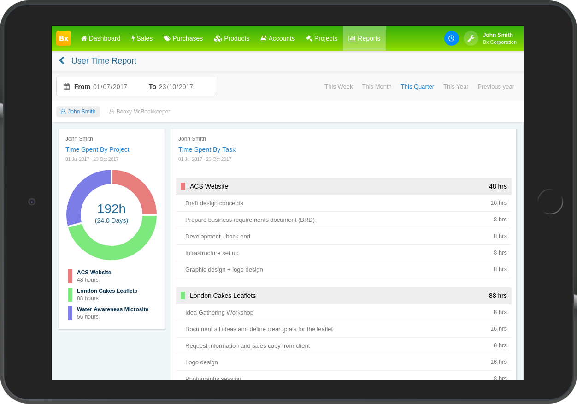Open the Accounts menu item
Viewport: 577px width, 404px height.
coord(277,38)
